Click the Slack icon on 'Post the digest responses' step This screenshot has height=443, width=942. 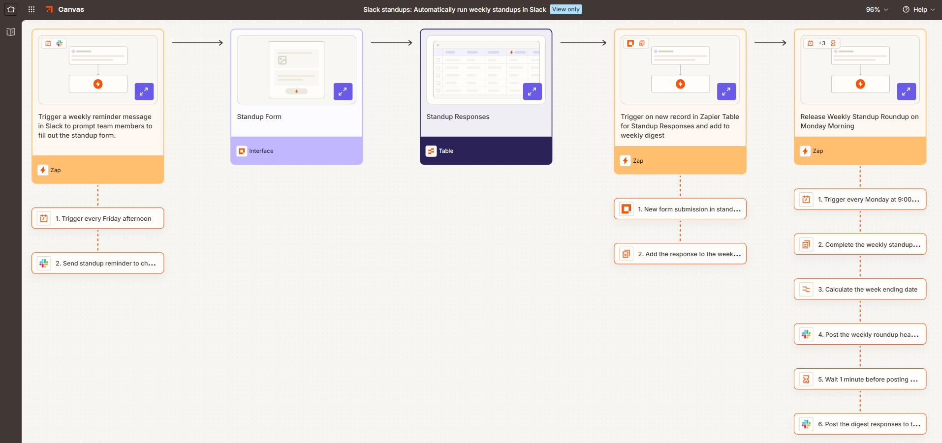(806, 424)
